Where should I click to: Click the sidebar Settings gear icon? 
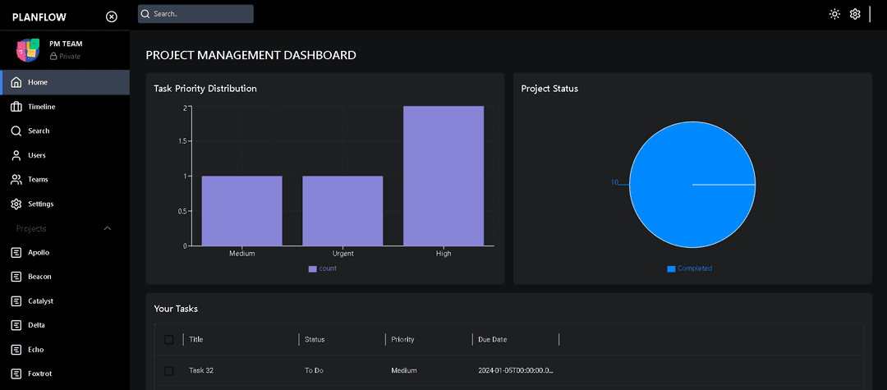coord(16,204)
